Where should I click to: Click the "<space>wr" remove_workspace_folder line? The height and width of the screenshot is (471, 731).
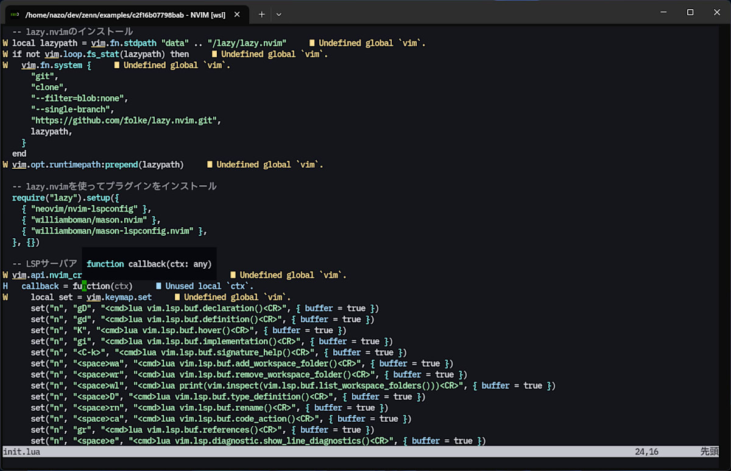(249, 375)
